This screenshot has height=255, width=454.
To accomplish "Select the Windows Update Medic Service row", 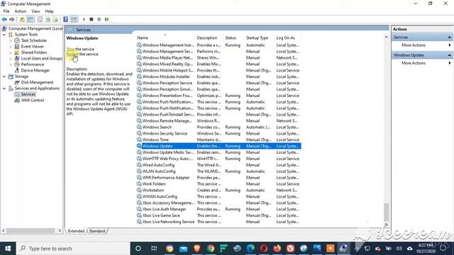I will coord(218,152).
